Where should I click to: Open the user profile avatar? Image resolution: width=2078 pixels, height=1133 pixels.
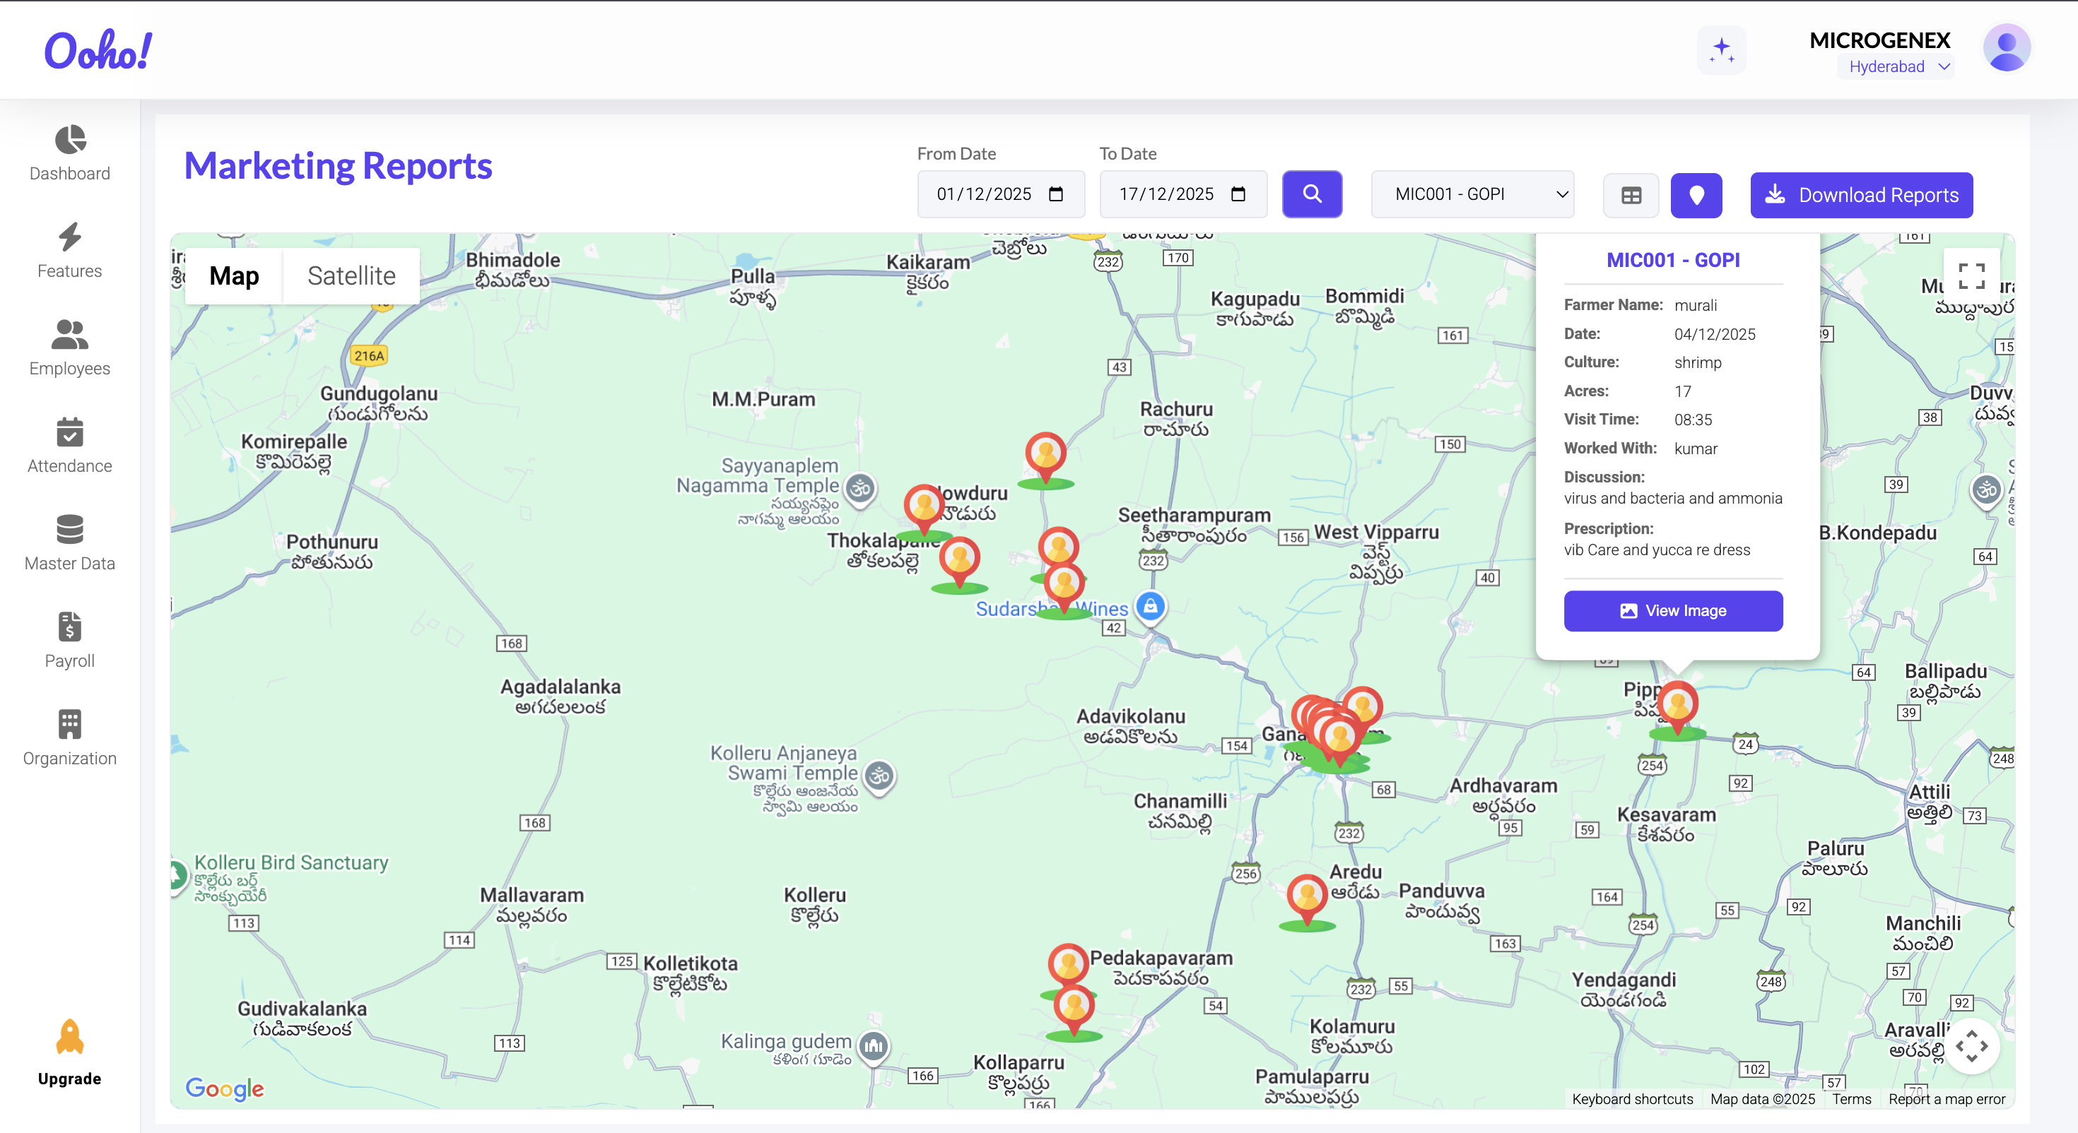[x=2006, y=48]
